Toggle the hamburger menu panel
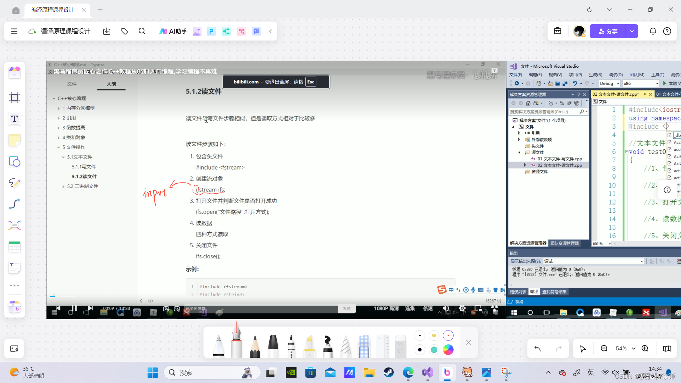 (14, 31)
